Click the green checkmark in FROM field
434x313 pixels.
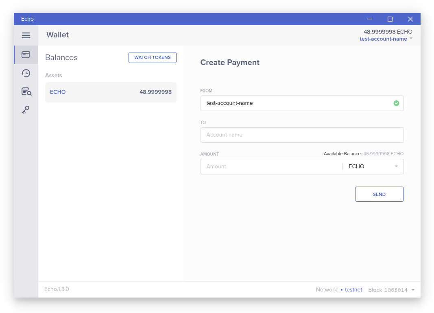[x=396, y=103]
